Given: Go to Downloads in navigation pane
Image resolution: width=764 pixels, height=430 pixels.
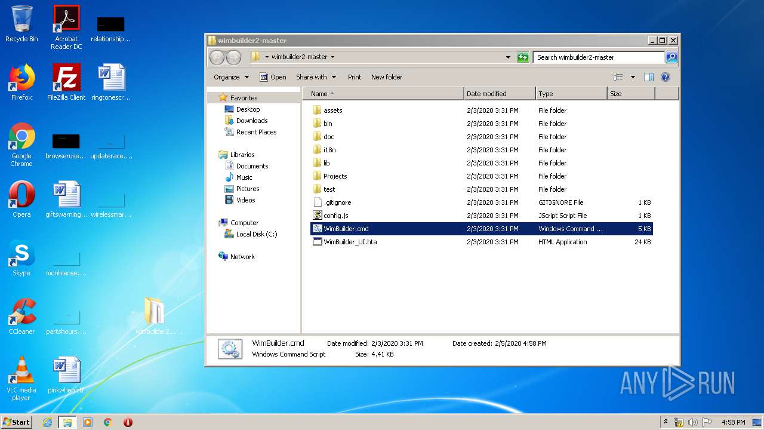Looking at the screenshot, I should pos(252,121).
